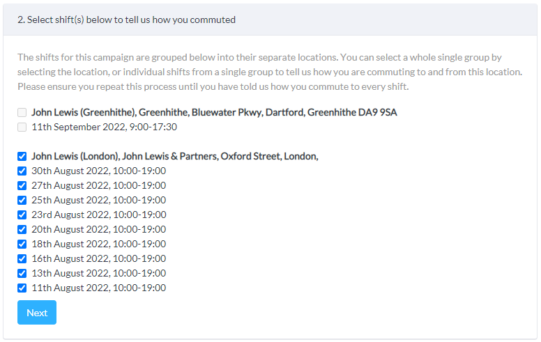Check John Lewis (Greenhithe) location checkbox
Screen dimensions: 541x342
coord(22,112)
